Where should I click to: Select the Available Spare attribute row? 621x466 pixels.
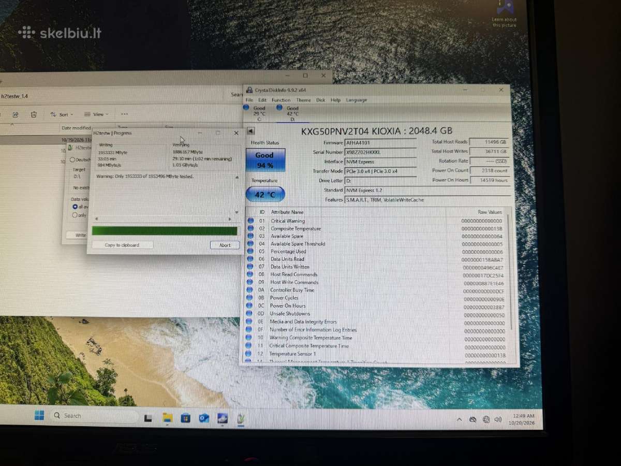click(x=376, y=236)
